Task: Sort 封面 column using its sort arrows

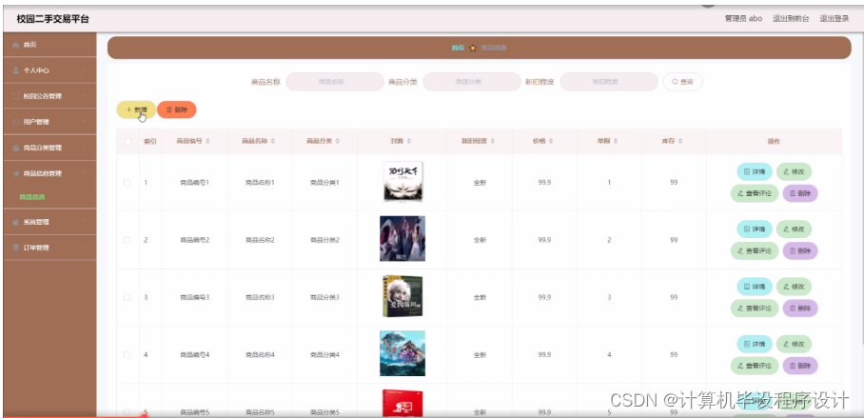Action: 409,141
